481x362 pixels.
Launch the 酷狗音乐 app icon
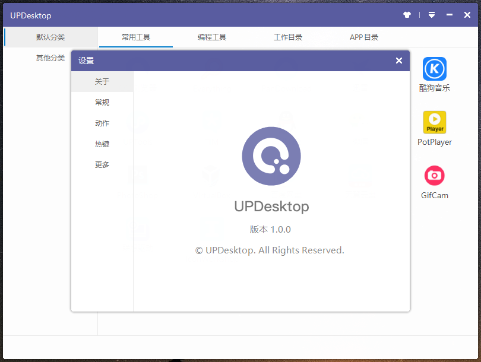click(434, 69)
